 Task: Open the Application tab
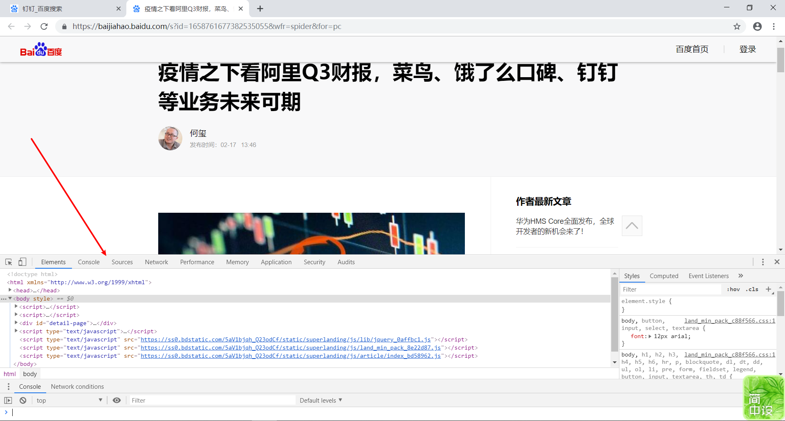coord(276,262)
